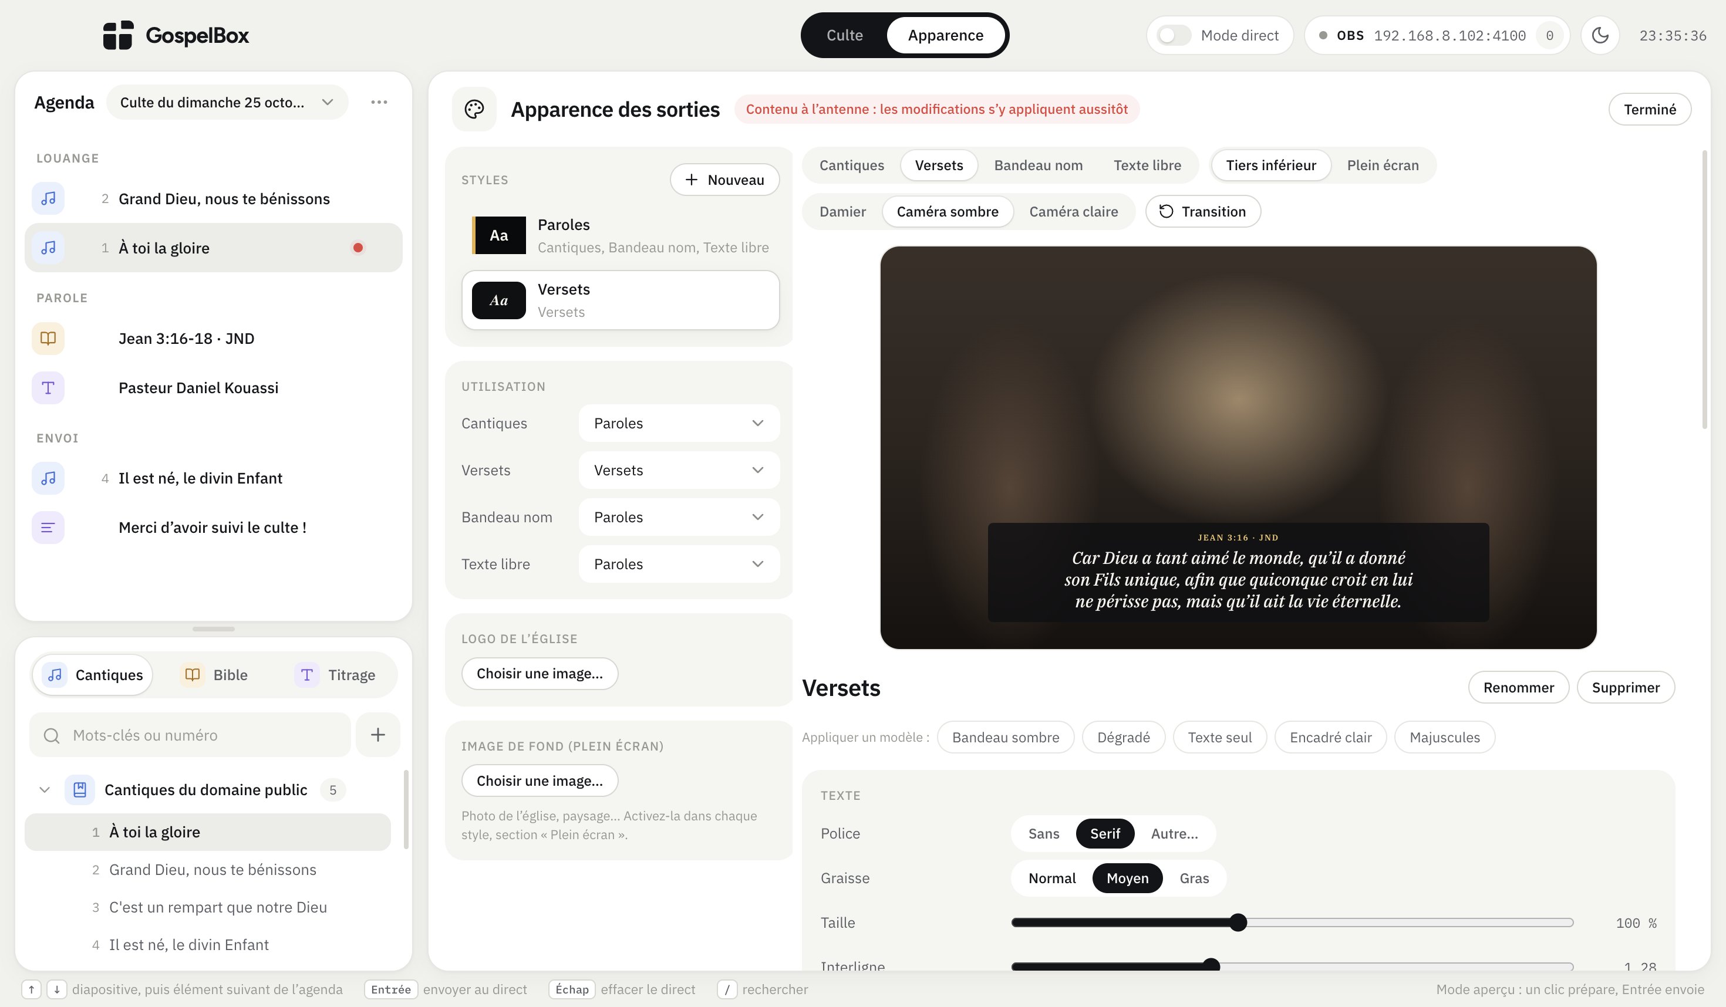This screenshot has width=1726, height=1007.
Task: Click music icon for Il est né agenda item
Action: coord(48,478)
